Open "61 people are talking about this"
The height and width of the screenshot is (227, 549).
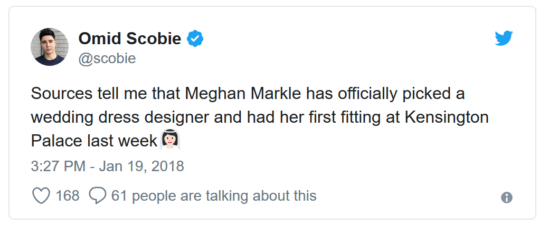pos(214,196)
